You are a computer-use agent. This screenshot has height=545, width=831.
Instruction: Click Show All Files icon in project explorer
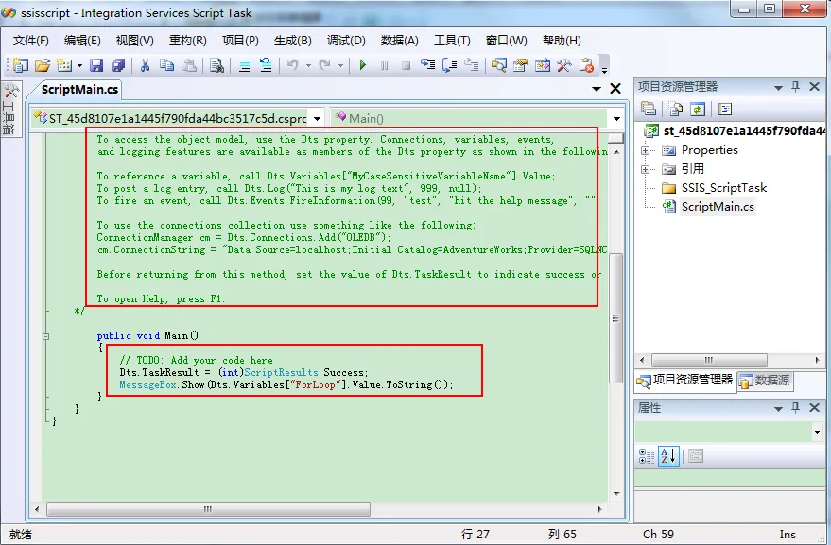675,110
